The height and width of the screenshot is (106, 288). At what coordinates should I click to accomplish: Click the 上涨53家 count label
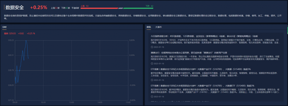click(x=55, y=8)
